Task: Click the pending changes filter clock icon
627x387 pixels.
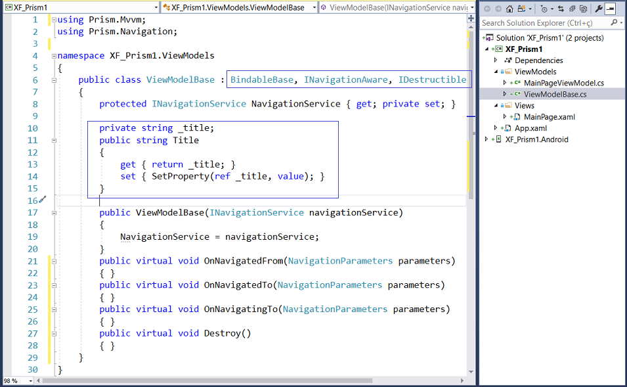Action: (x=545, y=9)
